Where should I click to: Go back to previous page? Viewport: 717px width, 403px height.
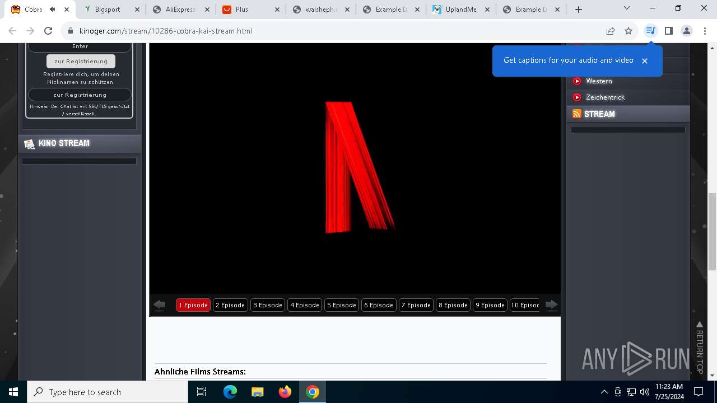(x=13, y=31)
